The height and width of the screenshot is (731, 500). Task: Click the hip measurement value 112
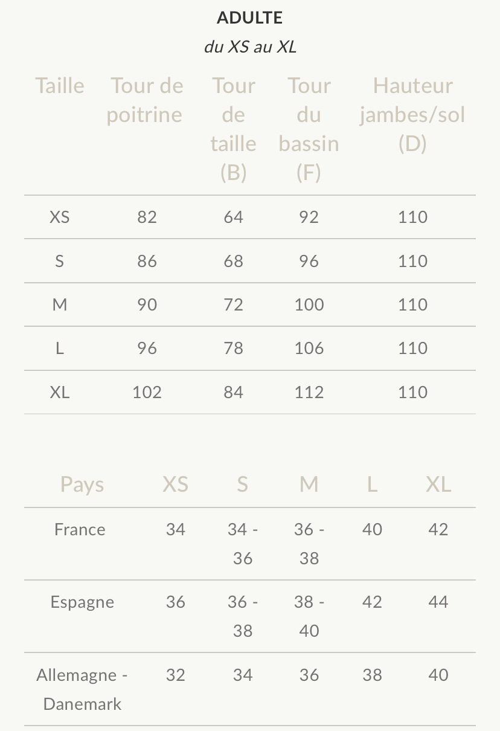309,393
